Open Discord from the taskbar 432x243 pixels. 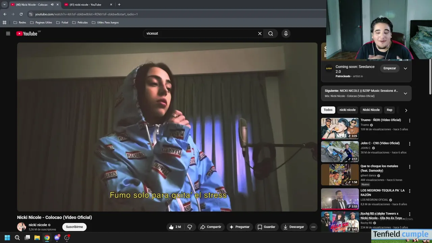(57, 238)
